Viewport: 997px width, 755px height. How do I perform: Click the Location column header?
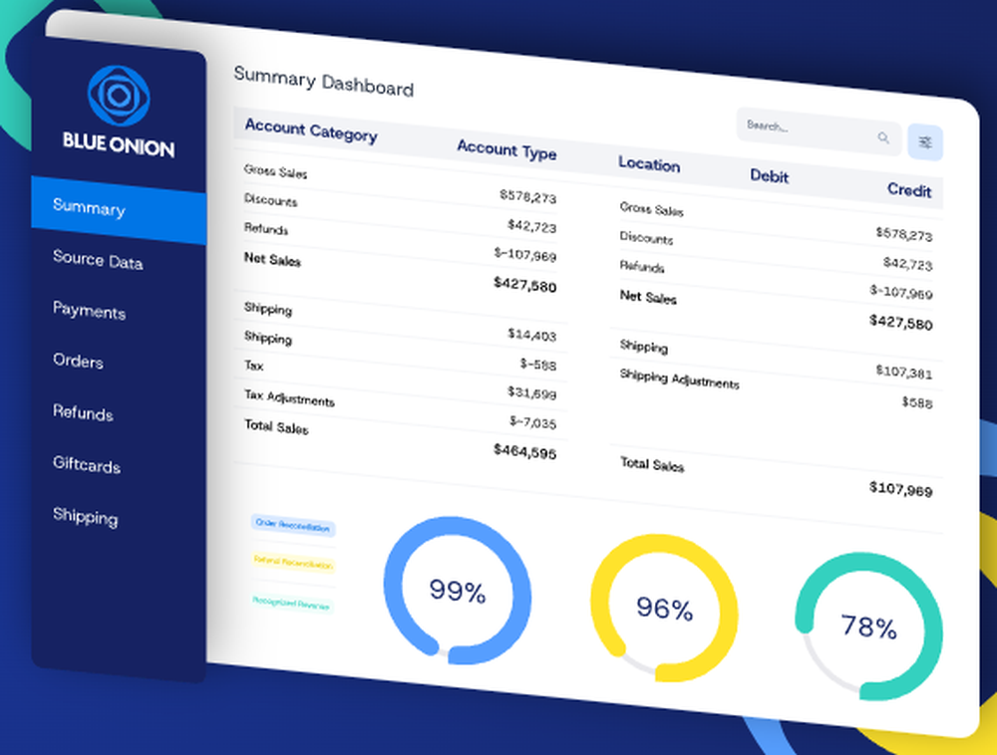pyautogui.click(x=649, y=163)
